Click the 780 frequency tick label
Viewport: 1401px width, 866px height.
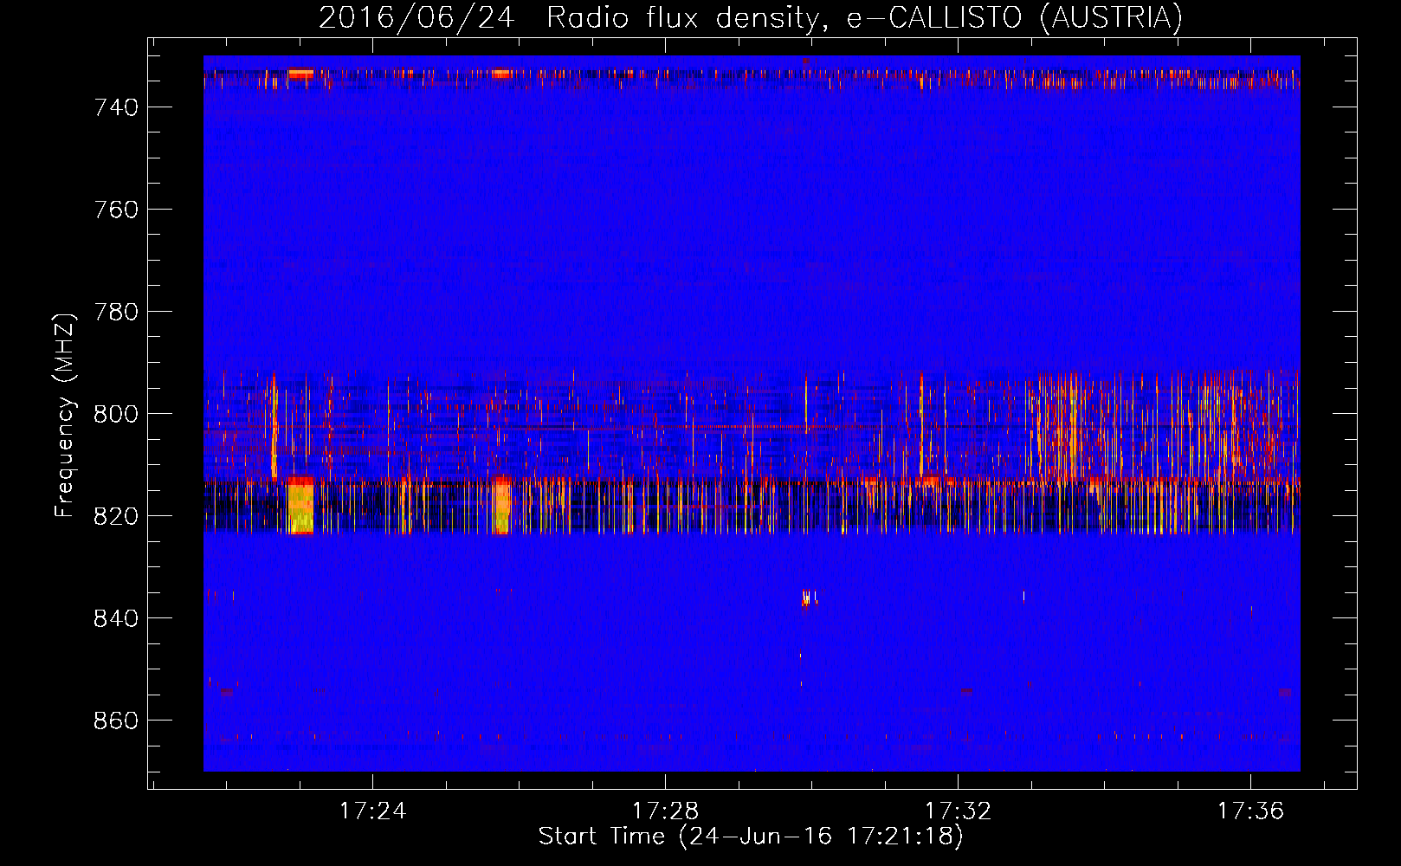[x=116, y=312]
